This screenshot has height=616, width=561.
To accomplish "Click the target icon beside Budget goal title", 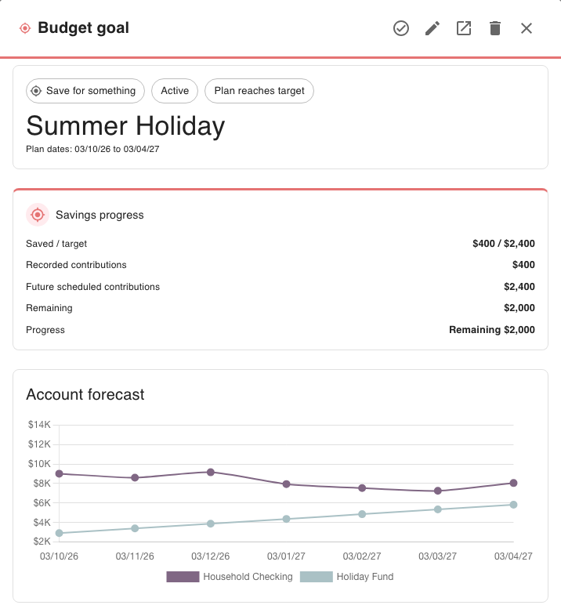I will pos(25,28).
